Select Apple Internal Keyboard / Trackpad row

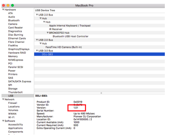[99, 25]
